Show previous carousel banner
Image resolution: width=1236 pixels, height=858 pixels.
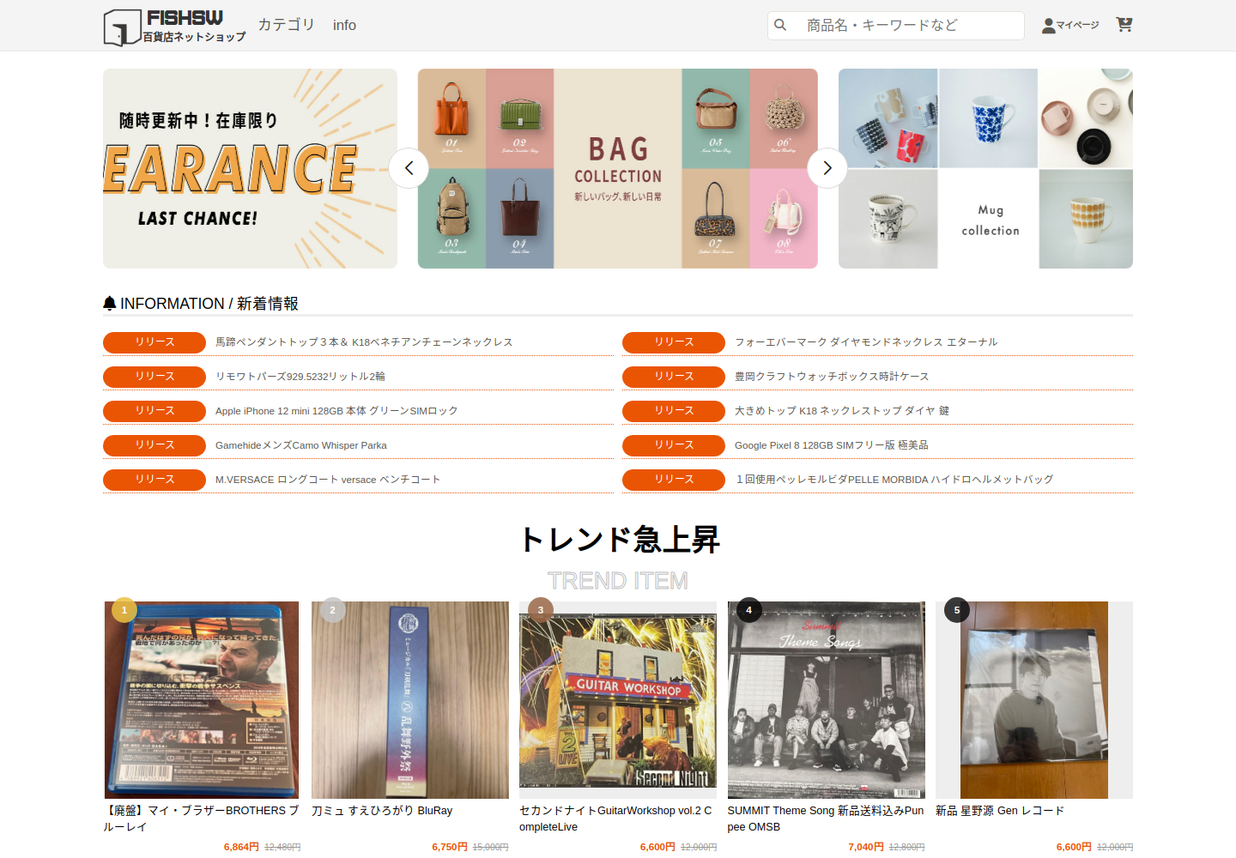pyautogui.click(x=409, y=168)
